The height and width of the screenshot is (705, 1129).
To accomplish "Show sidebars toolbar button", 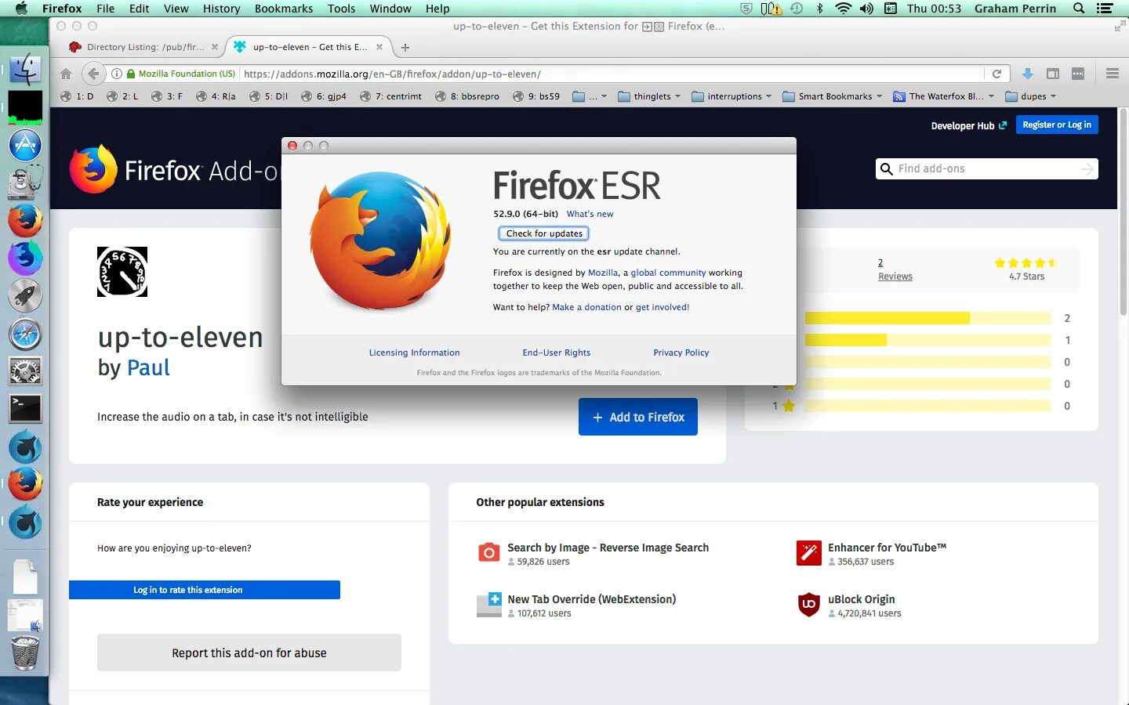I will pyautogui.click(x=1053, y=74).
